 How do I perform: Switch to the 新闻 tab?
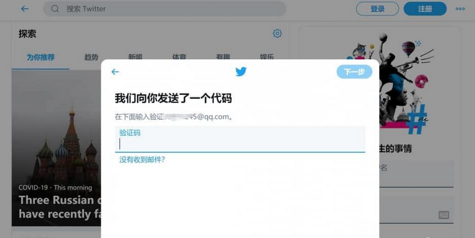[x=135, y=57]
